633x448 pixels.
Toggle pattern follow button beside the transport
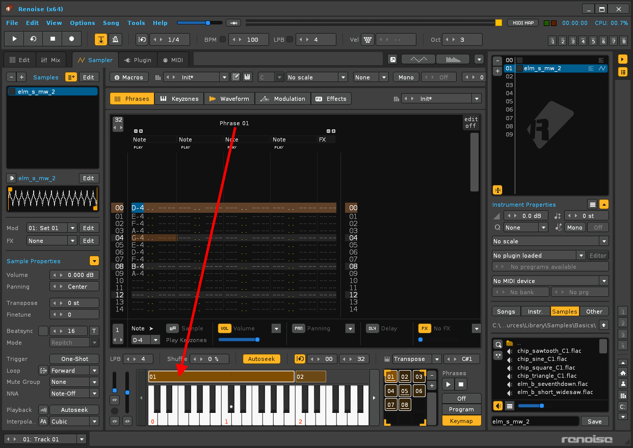(101, 40)
